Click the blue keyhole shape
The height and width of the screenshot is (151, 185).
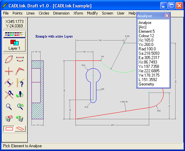pyautogui.click(x=93, y=85)
